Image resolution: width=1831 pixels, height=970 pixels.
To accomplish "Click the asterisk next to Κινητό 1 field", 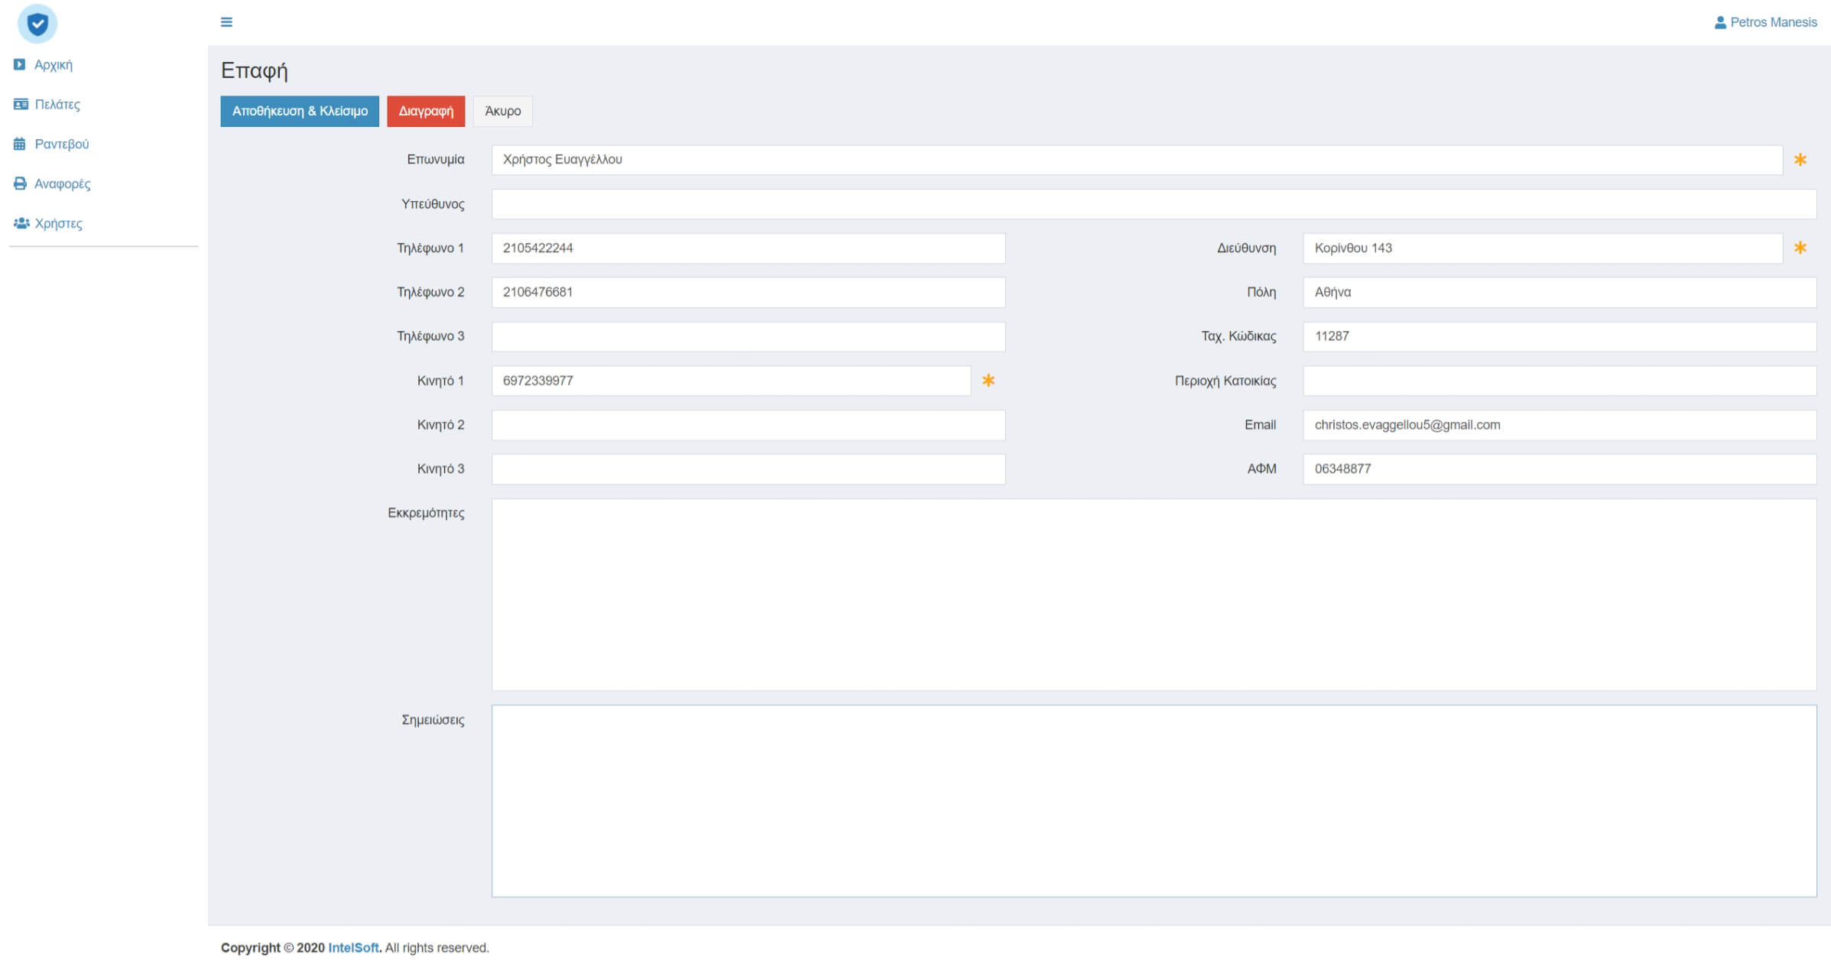I will [988, 381].
